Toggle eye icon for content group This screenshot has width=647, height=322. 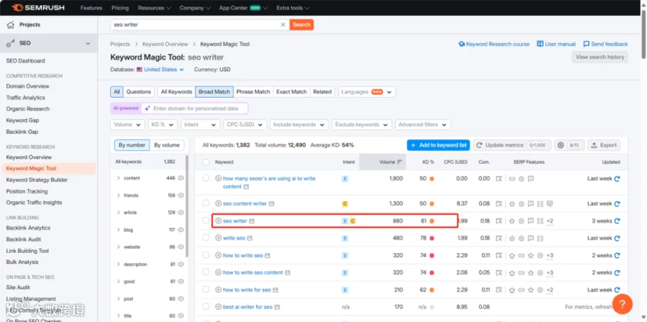[180, 178]
